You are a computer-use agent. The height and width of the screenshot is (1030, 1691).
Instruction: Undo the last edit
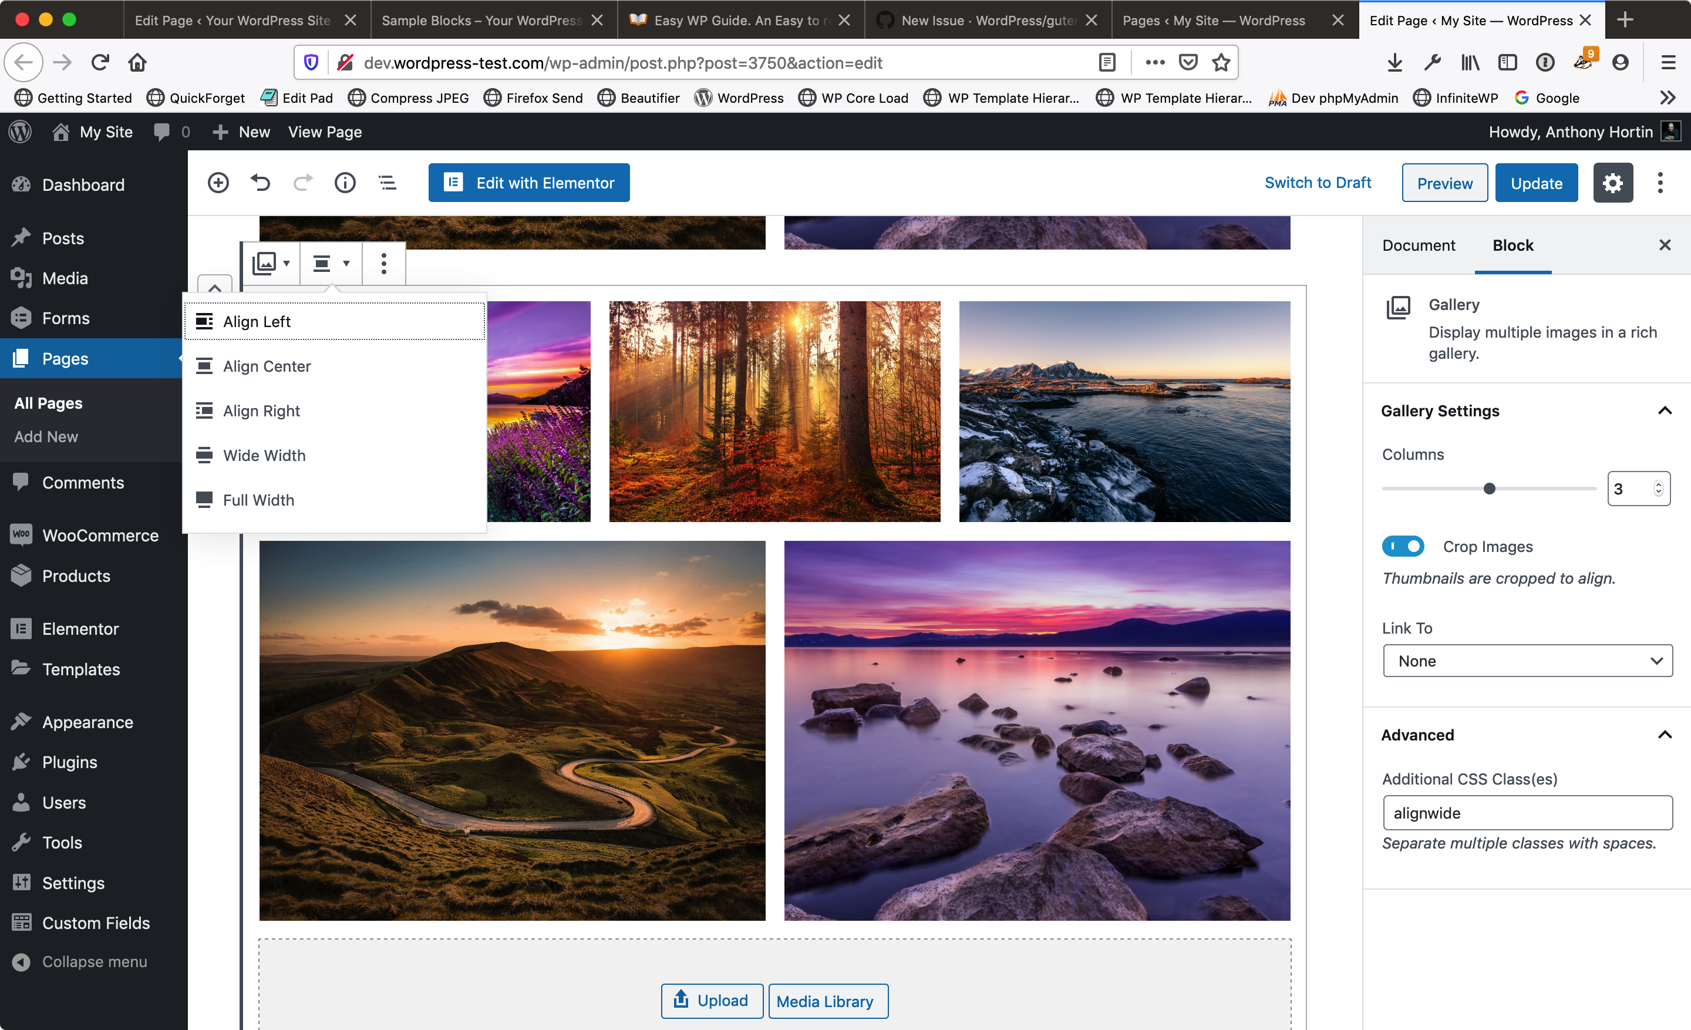coord(261,183)
